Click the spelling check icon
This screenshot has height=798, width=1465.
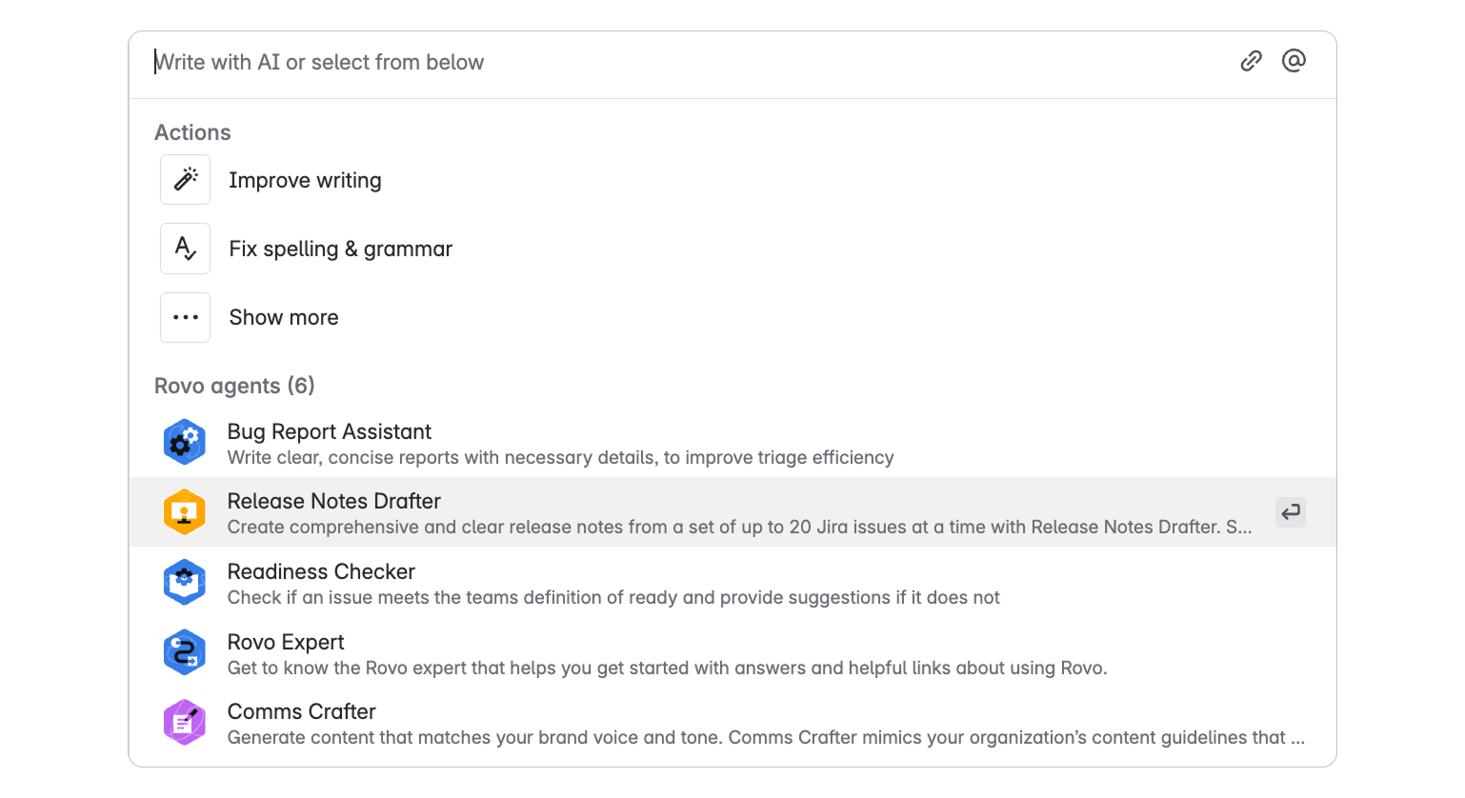click(186, 249)
